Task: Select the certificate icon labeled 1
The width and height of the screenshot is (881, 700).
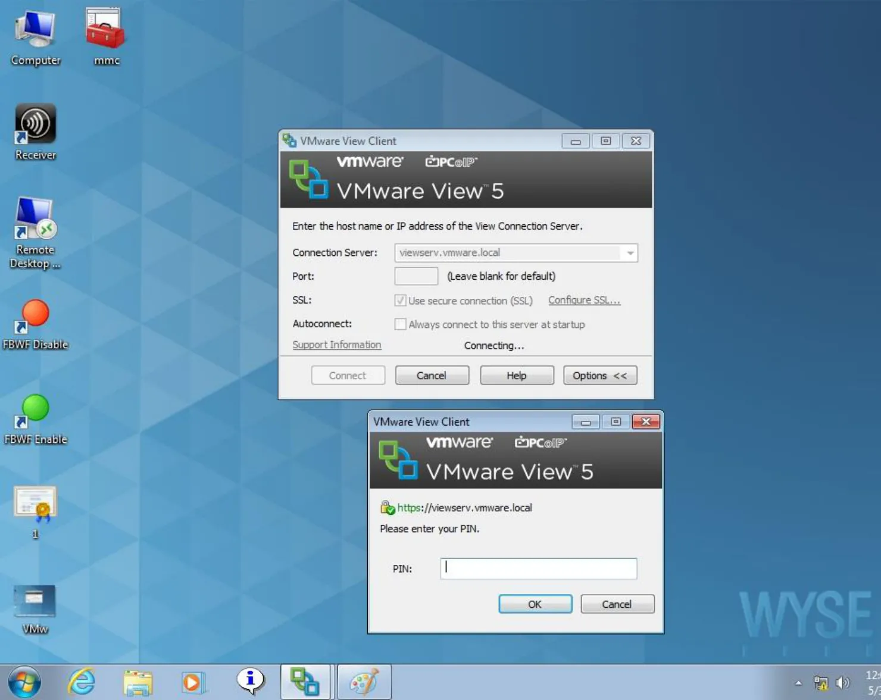Action: (35, 512)
